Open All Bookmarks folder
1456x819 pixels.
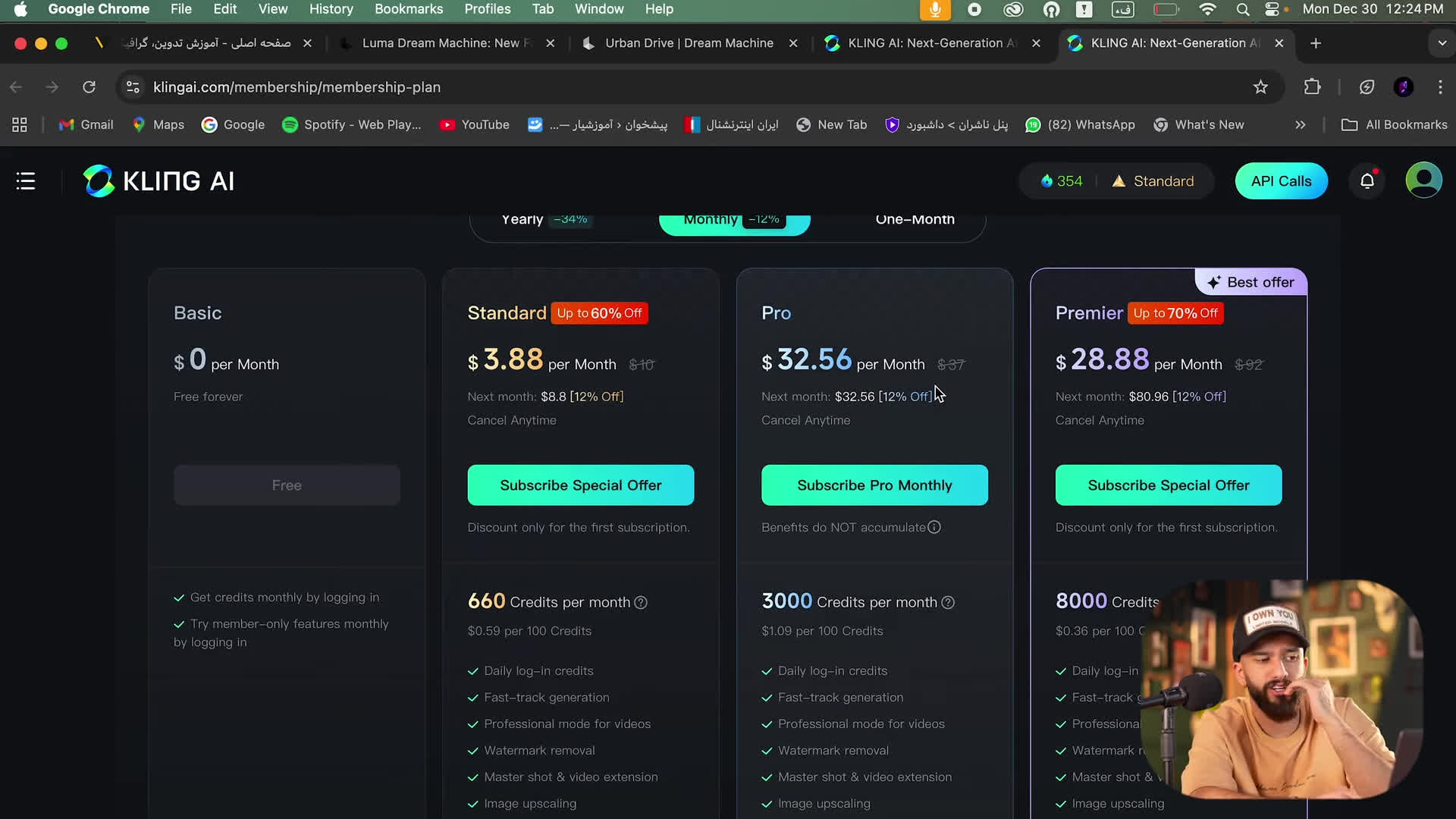coord(1395,125)
